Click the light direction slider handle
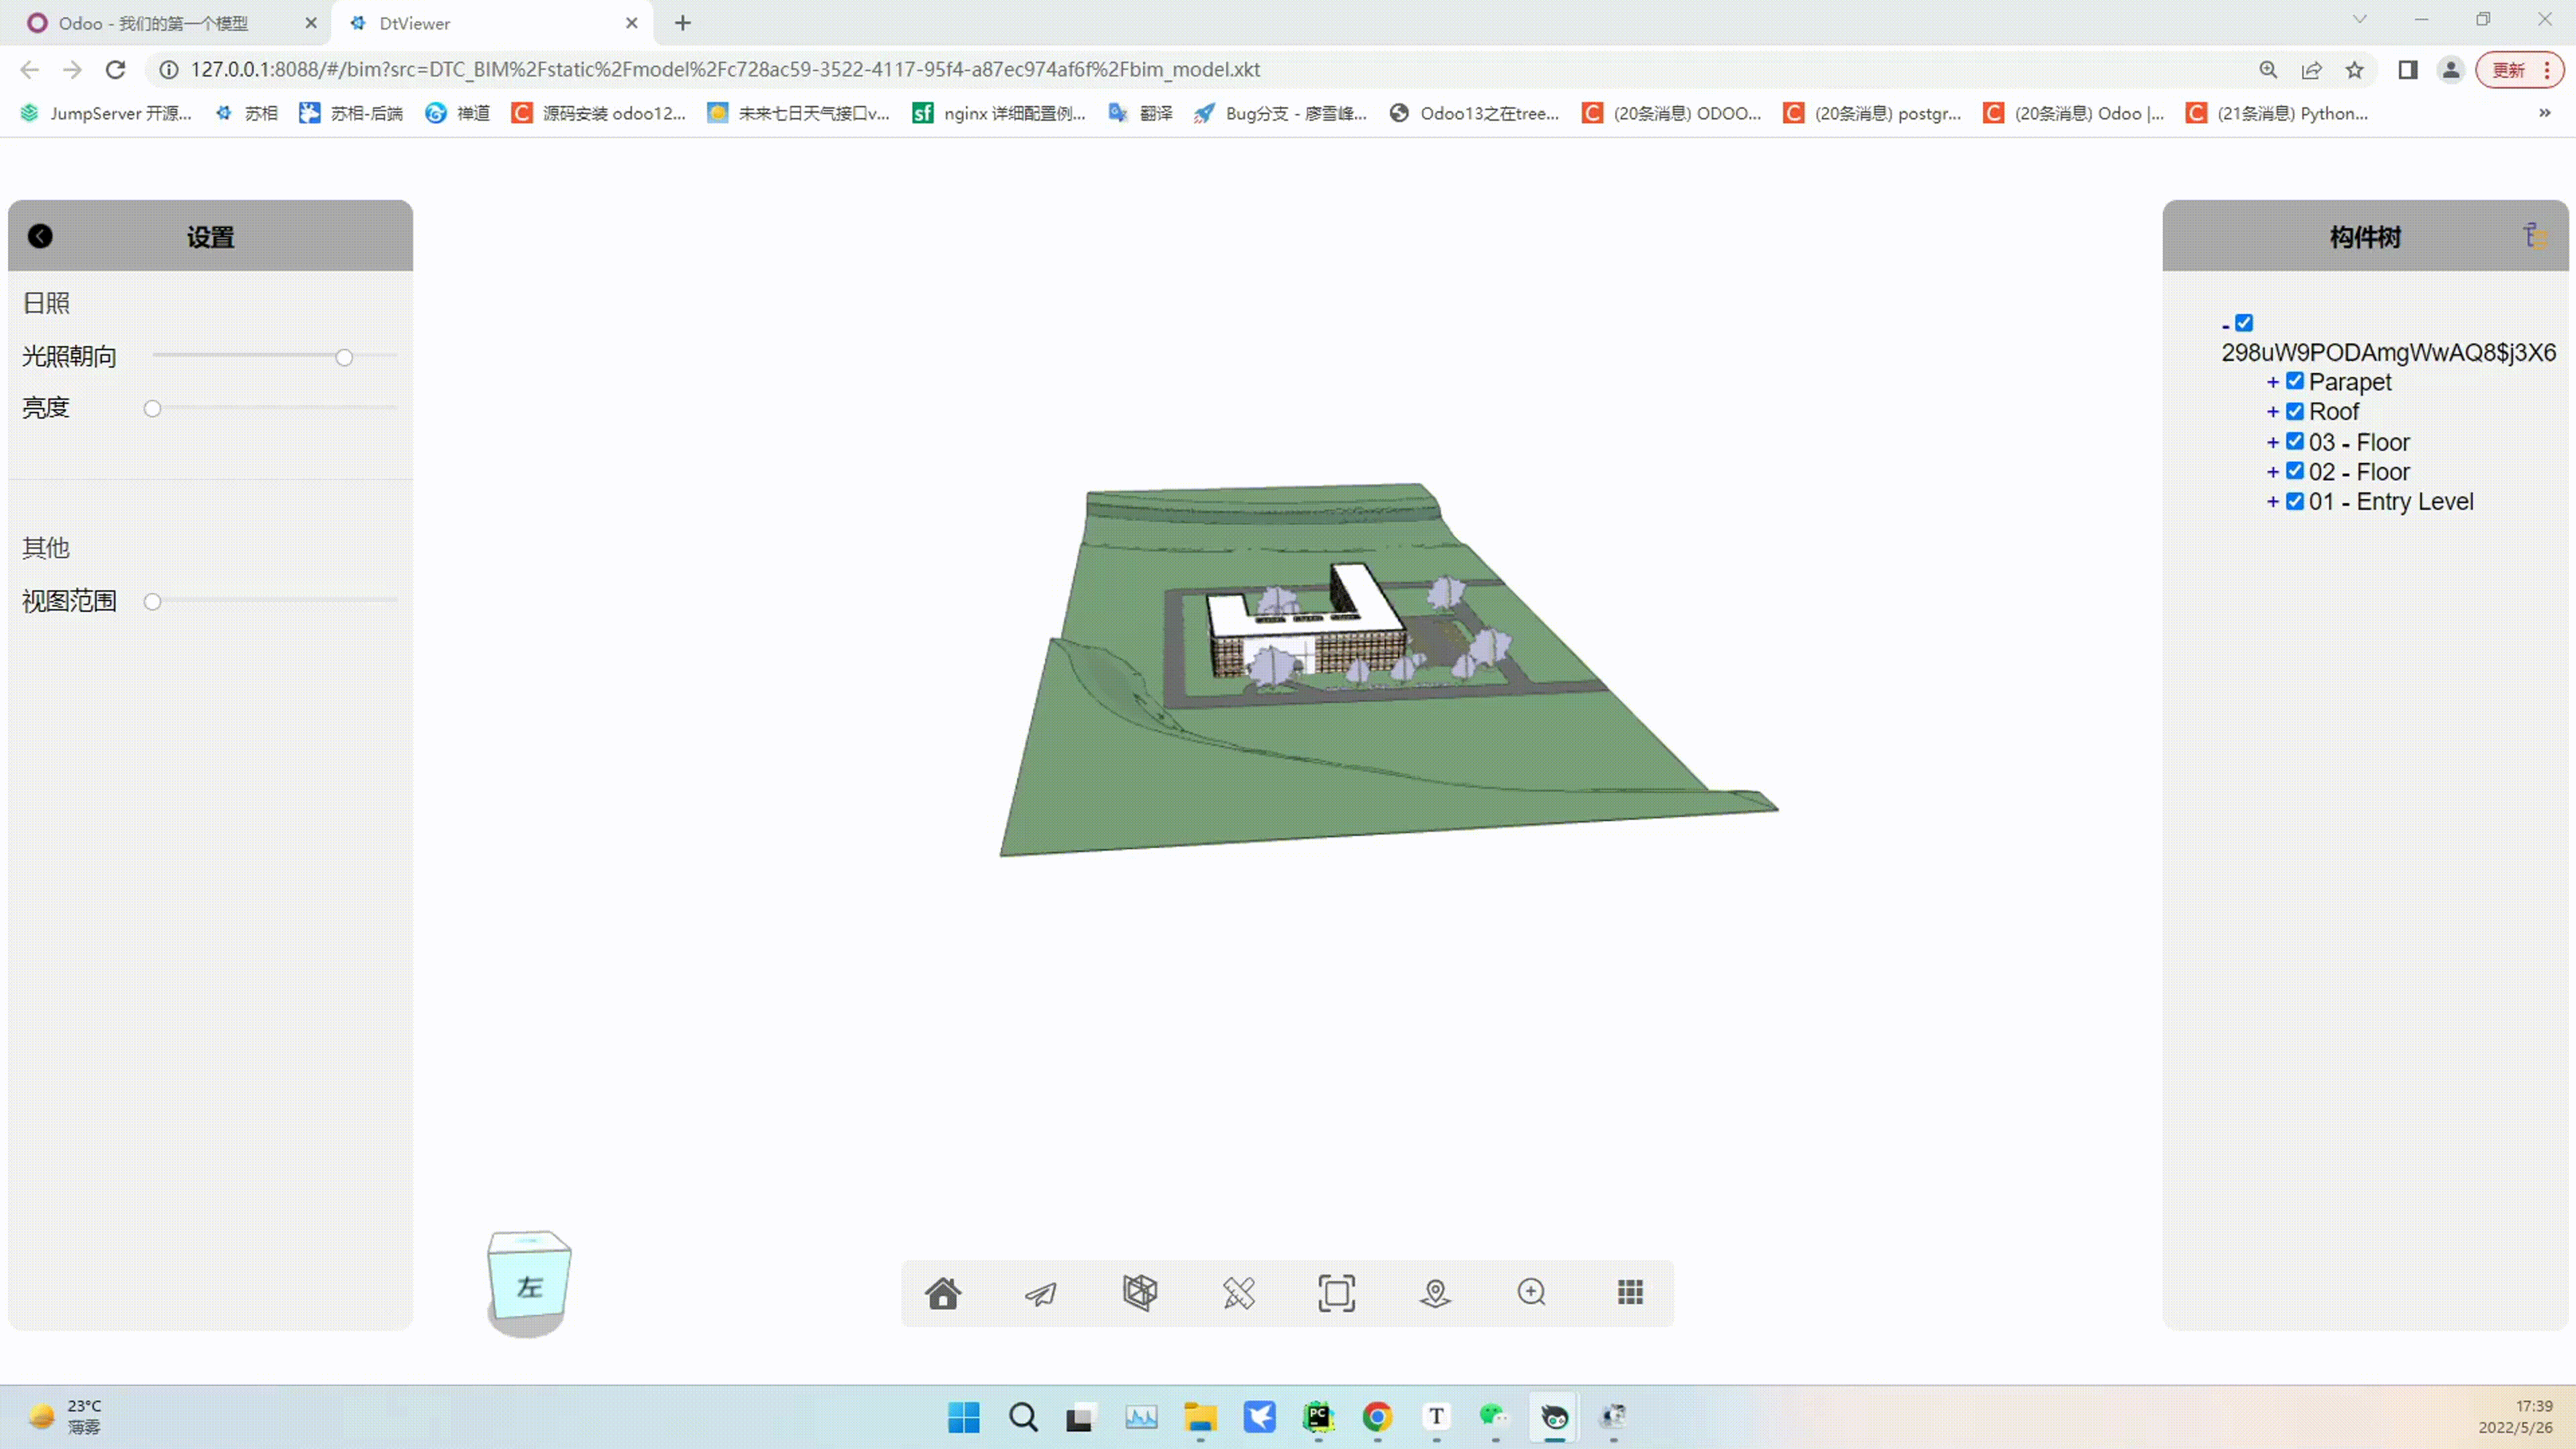This screenshot has height=1449, width=2576. point(344,357)
